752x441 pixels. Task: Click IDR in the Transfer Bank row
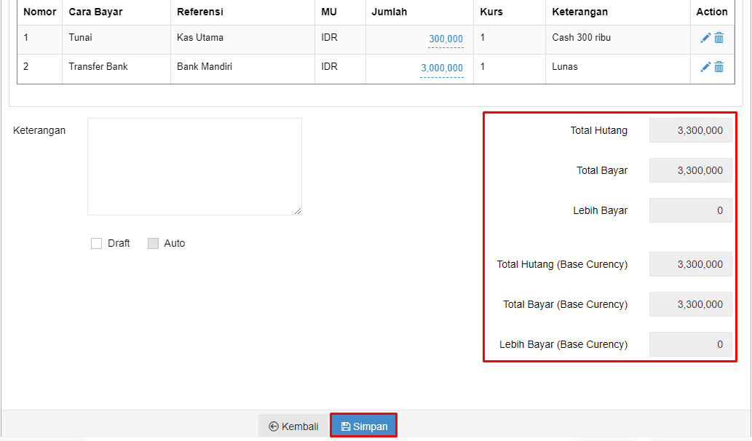tap(330, 67)
